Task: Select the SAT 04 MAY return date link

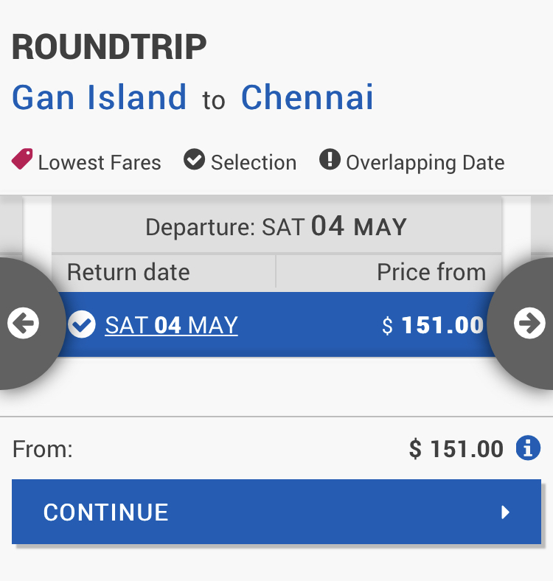Action: pos(171,325)
